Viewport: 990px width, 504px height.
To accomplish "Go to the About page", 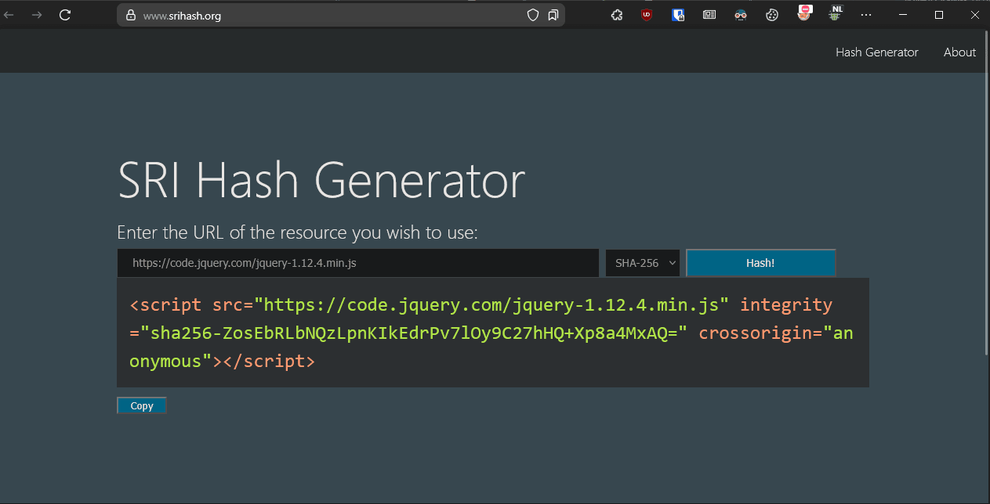I will coord(959,52).
